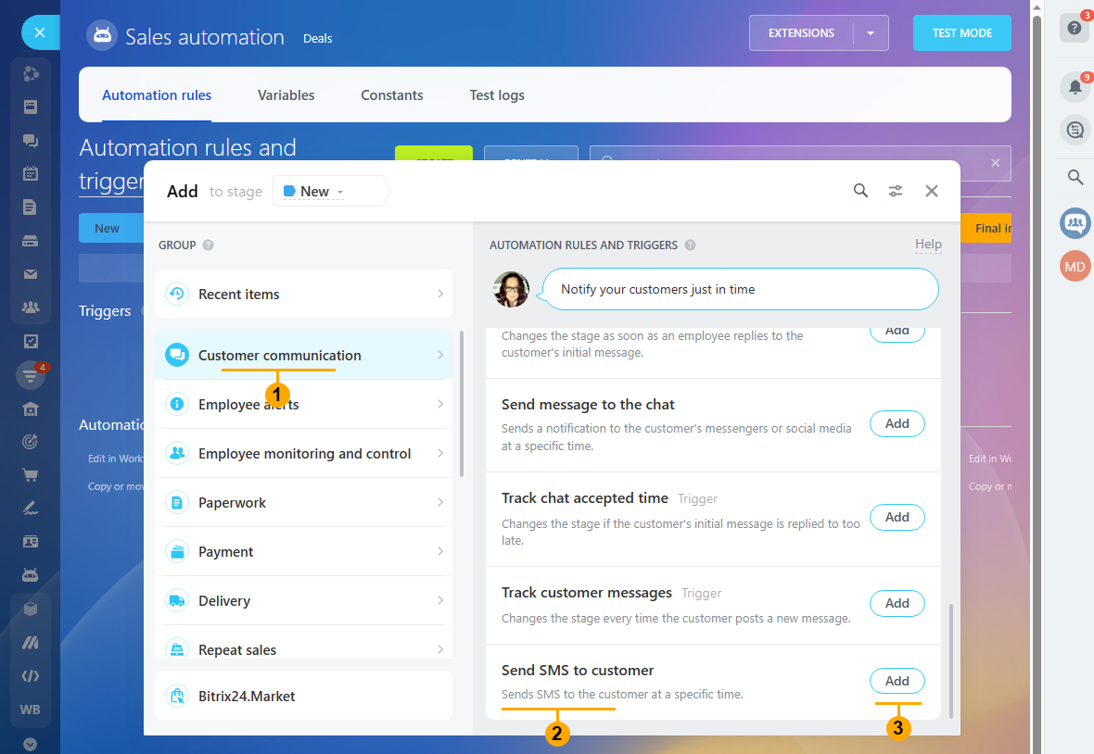Click shopping cart icon in left sidebar
Screen dimensions: 1094x754
(x=30, y=475)
